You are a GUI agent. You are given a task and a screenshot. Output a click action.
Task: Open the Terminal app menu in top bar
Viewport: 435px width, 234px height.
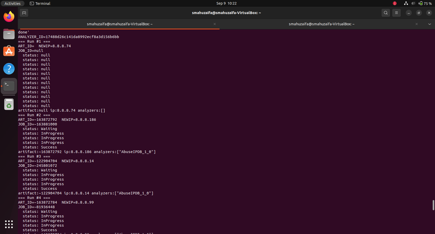tap(40, 3)
